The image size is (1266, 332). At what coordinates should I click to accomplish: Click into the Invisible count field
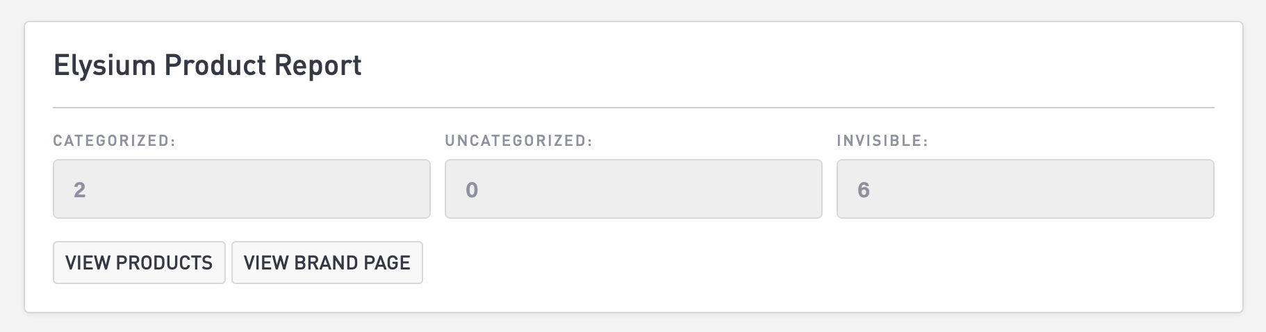(1025, 189)
